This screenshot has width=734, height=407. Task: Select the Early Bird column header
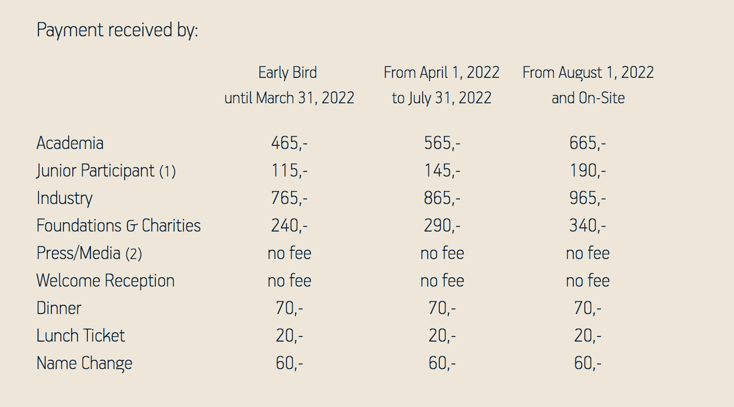(288, 72)
